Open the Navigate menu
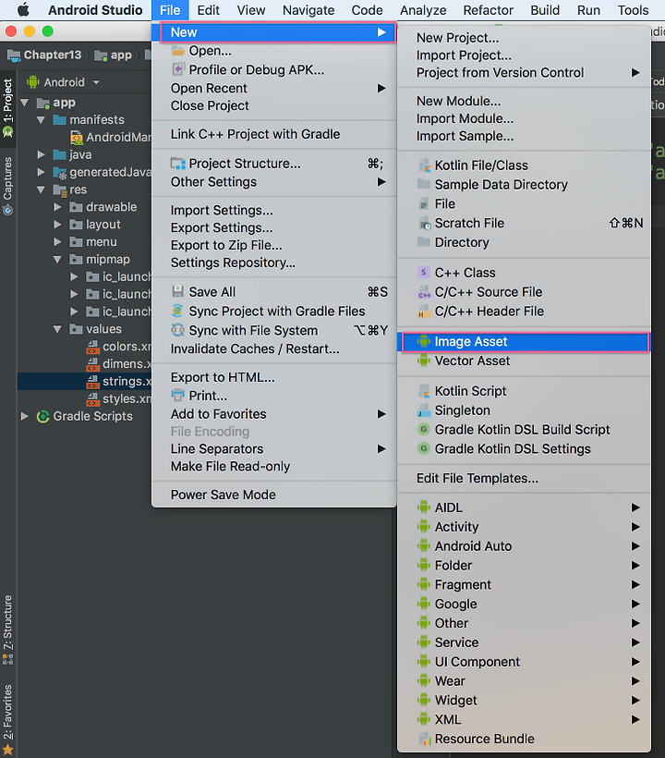Screen dimensions: 665x758 (308, 9)
